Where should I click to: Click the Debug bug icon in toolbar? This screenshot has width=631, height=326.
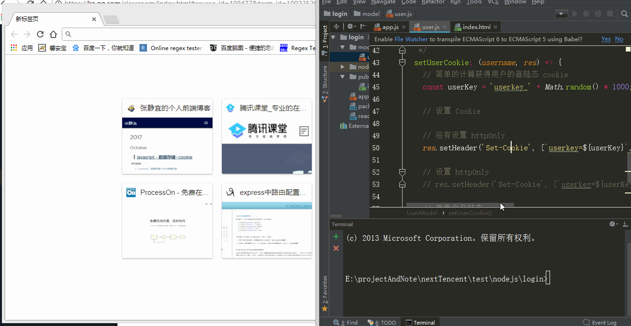pos(587,14)
